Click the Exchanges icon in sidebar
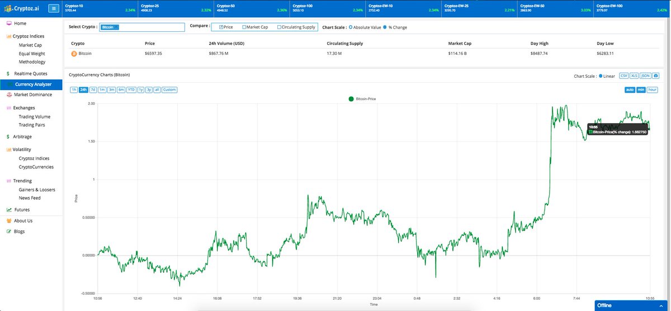The image size is (671, 311). click(8, 108)
